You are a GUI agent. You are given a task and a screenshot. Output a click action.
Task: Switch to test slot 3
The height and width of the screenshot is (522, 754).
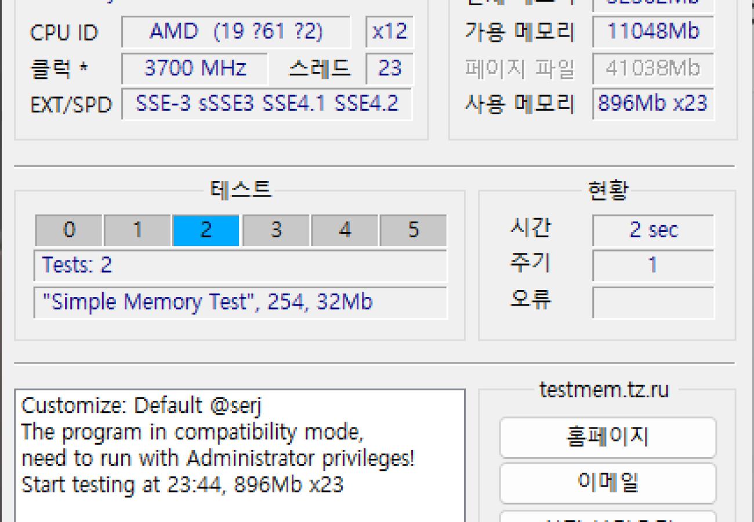[275, 230]
